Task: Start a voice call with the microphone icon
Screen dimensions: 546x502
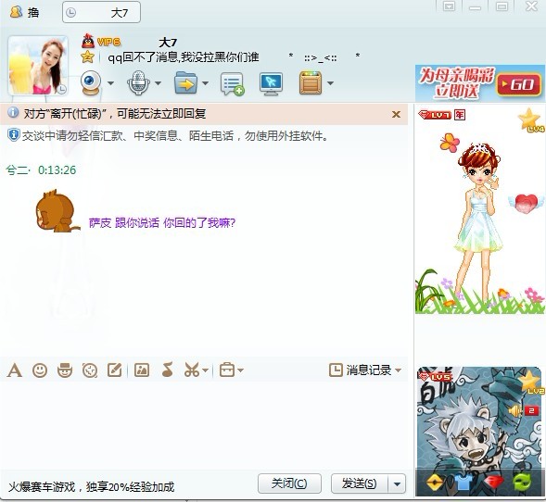Action: pyautogui.click(x=138, y=82)
